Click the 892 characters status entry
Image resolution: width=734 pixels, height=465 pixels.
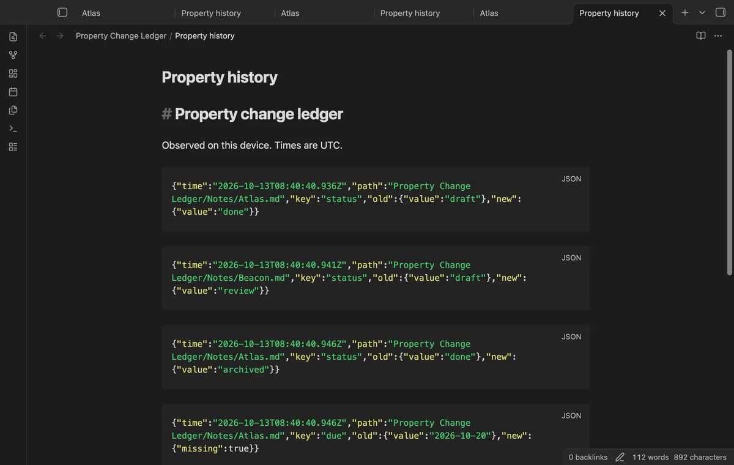pos(700,457)
